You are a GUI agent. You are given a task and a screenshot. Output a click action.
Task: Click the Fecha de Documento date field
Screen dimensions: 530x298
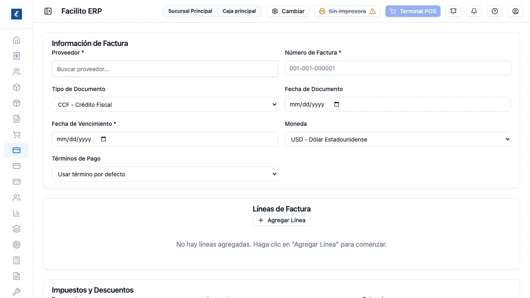(398, 104)
